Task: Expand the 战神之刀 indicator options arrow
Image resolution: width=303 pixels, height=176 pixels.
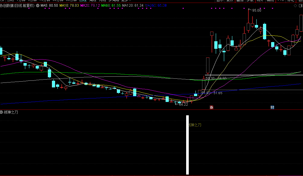Action: click(x=1, y=112)
